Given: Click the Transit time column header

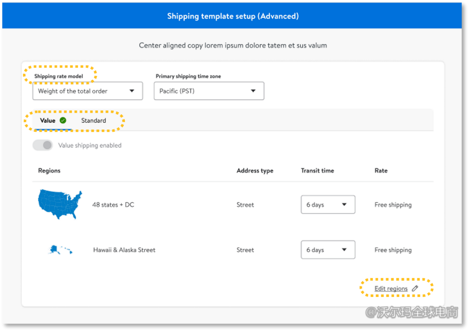Looking at the screenshot, I should pyautogui.click(x=317, y=171).
